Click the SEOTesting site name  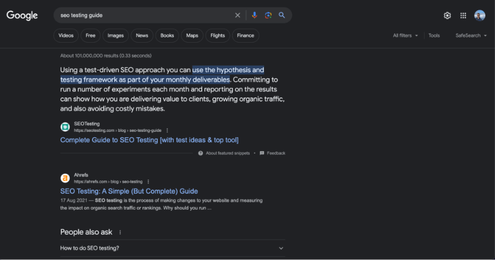[87, 124]
